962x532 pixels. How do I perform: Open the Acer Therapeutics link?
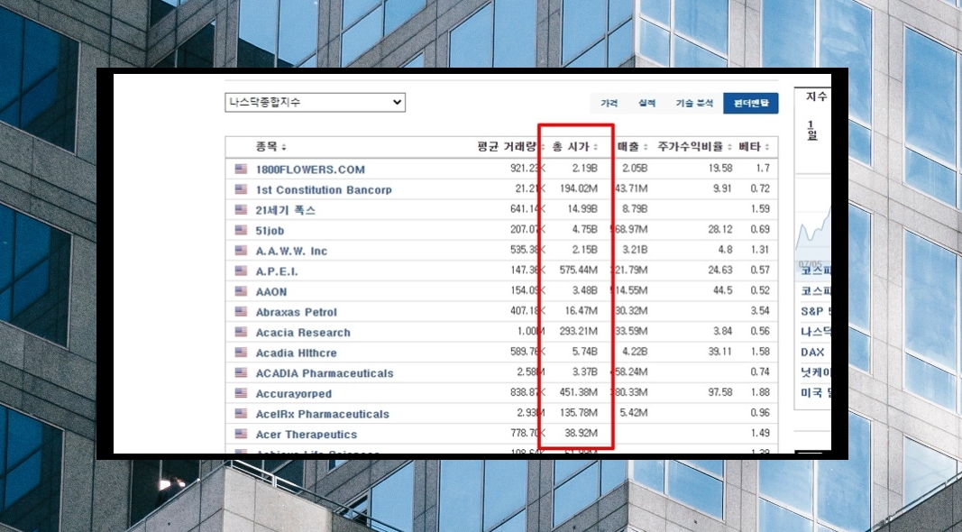click(x=307, y=435)
